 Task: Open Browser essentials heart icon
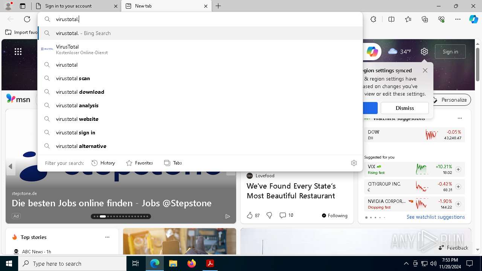pos(441,19)
